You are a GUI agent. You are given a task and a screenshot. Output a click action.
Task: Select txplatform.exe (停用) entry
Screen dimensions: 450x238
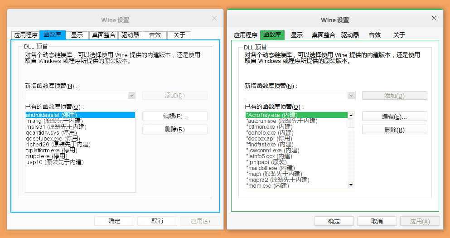point(80,151)
